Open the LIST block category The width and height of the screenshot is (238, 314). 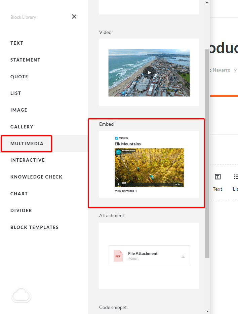(15, 93)
